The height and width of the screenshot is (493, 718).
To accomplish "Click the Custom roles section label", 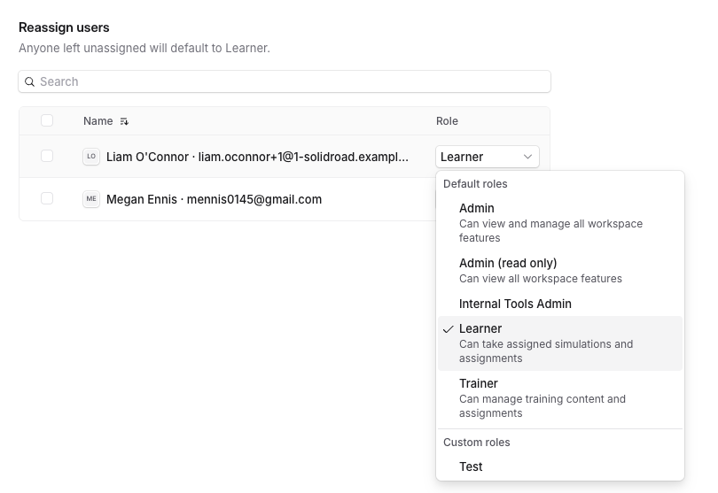I will coord(477,443).
